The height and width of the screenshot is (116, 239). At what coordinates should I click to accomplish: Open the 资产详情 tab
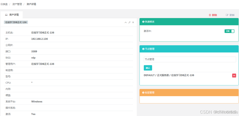[x=12, y=15]
